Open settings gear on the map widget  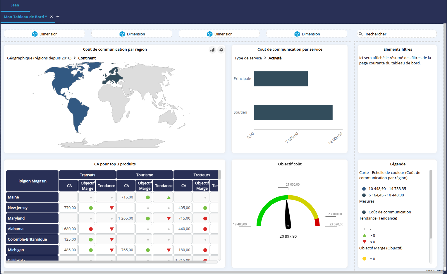pyautogui.click(x=221, y=50)
